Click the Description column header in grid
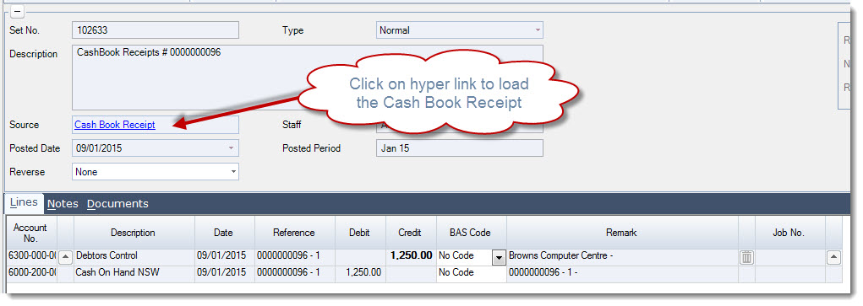Screen dimensions: 863x306 click(x=134, y=233)
